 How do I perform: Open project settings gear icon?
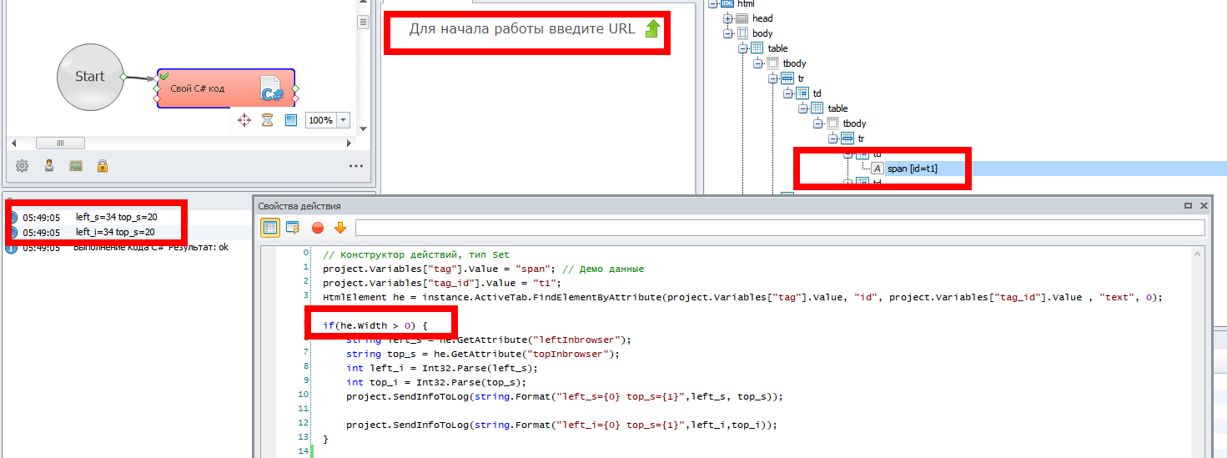coord(23,165)
